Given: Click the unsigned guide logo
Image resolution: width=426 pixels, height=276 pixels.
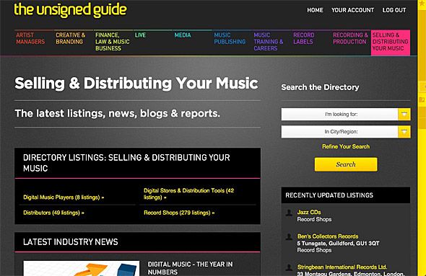Looking at the screenshot, I should pos(70,10).
